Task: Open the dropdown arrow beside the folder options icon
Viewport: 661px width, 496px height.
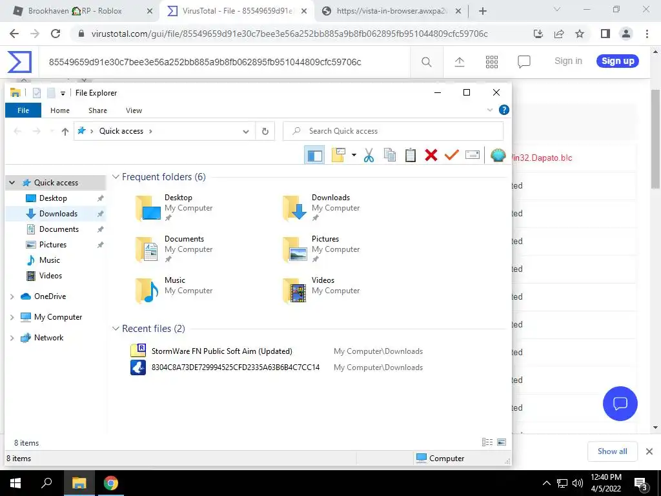Action: pyautogui.click(x=354, y=155)
